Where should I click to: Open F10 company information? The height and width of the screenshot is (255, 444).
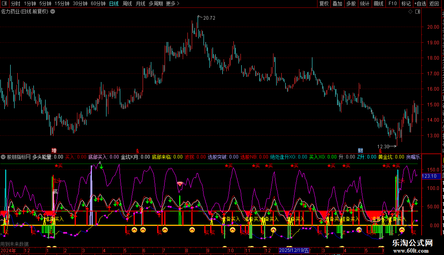(x=393, y=4)
